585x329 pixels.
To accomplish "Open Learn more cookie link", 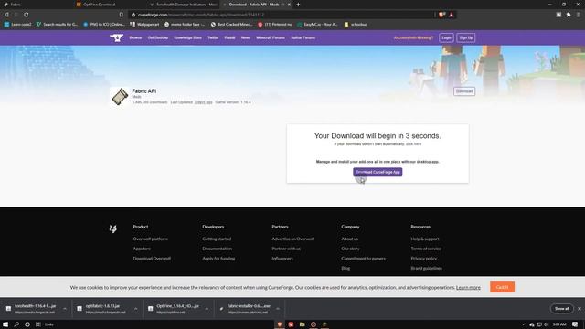I will click(x=468, y=288).
